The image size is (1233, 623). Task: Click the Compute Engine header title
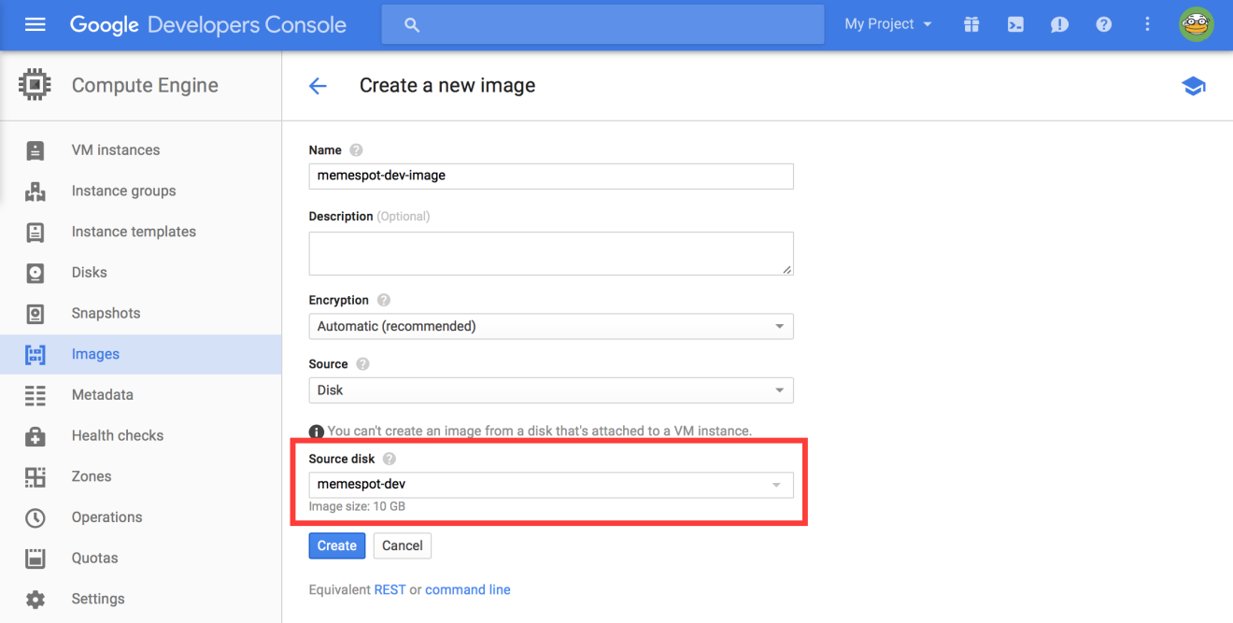pyautogui.click(x=145, y=86)
